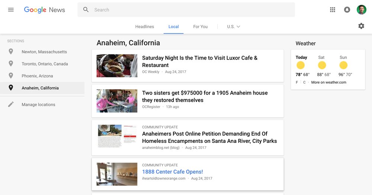This screenshot has height=195, width=372.
Task: Select Anaheim, California in sidebar
Action: pos(42,88)
